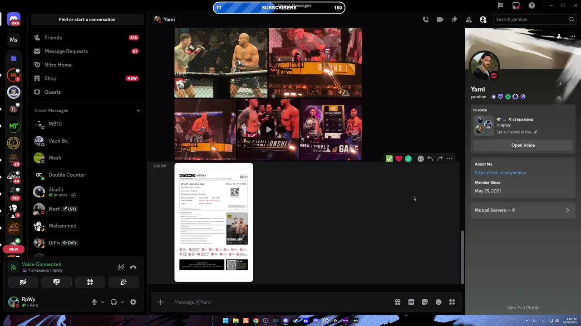Open the share your screen button
Image resolution: width=581 pixels, height=326 pixels.
click(56, 282)
